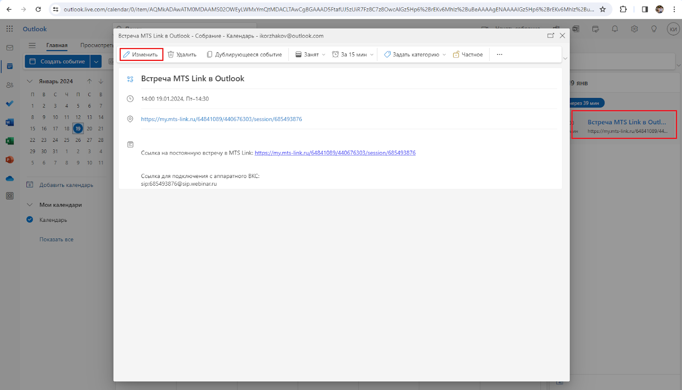Launch Excel from the sidebar
This screenshot has height=390, width=682.
(10, 141)
